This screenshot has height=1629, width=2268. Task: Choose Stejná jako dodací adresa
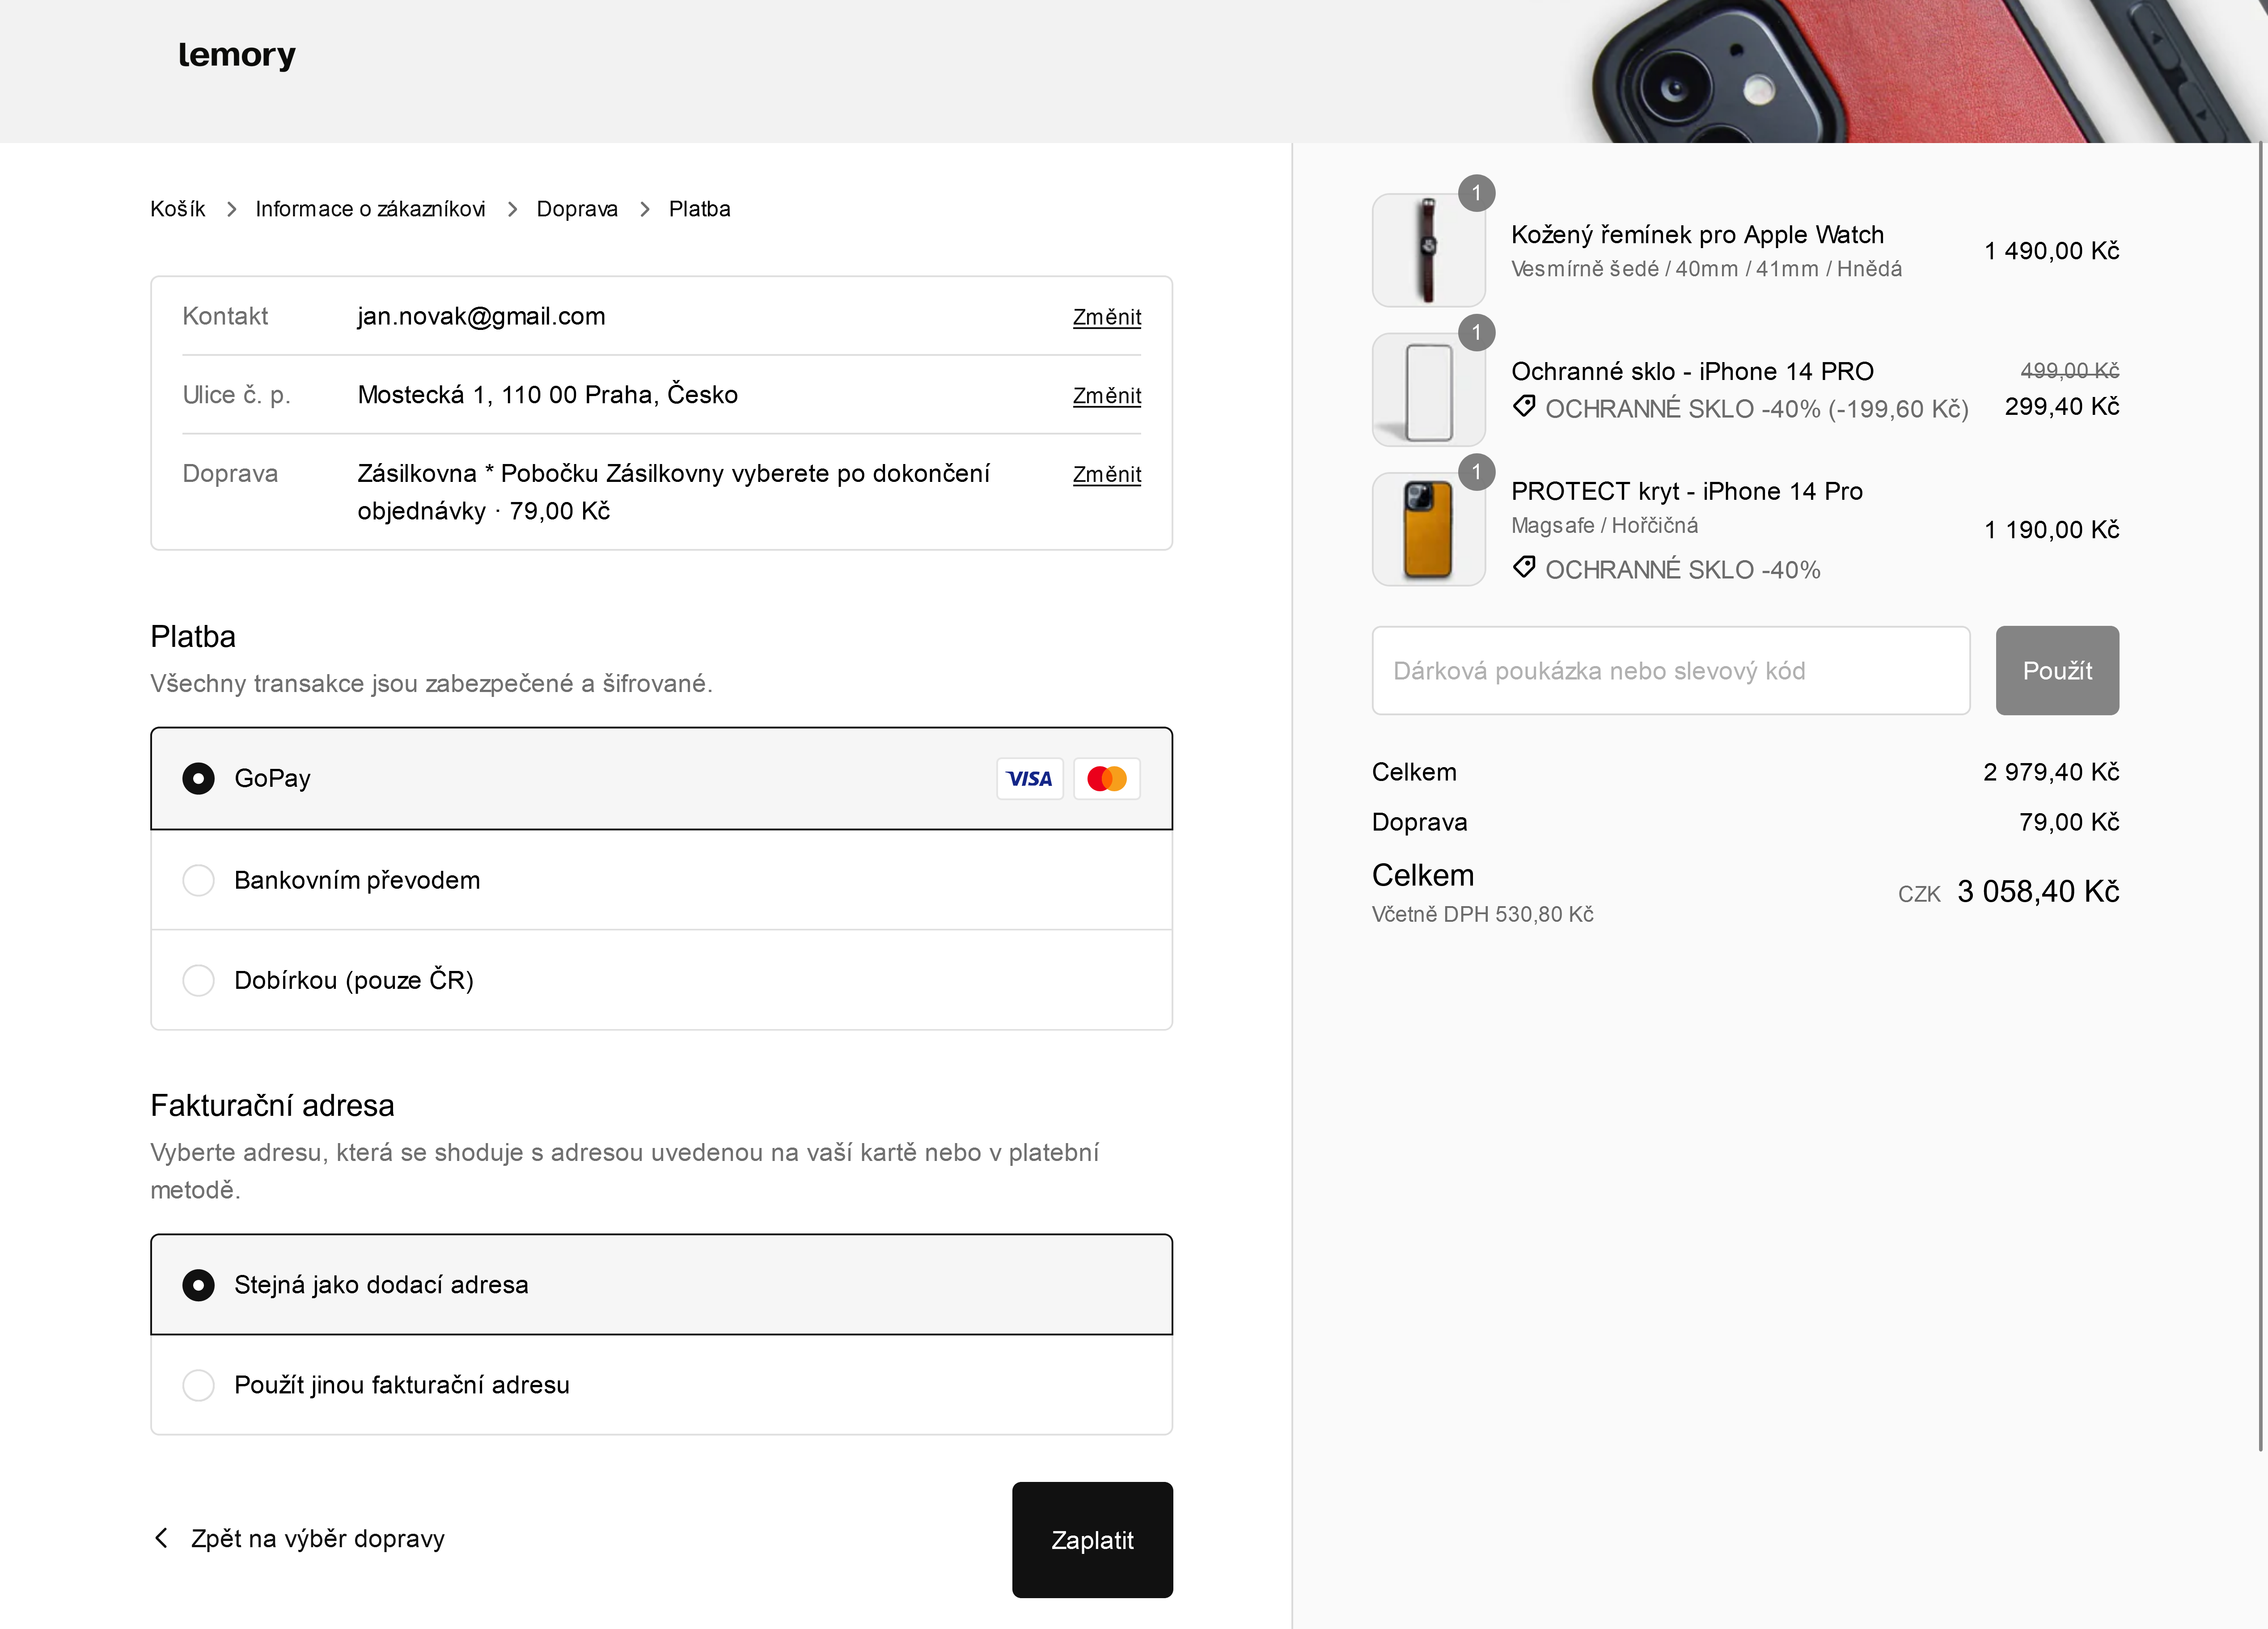(x=661, y=1284)
